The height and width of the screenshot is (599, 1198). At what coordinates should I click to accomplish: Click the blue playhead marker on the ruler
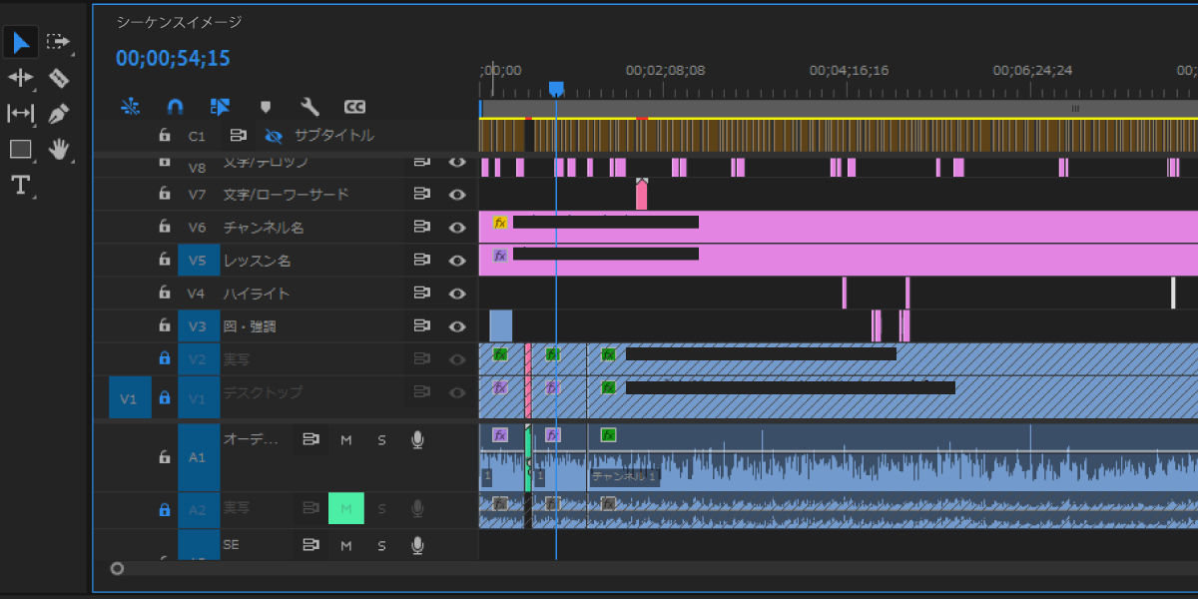point(556,89)
